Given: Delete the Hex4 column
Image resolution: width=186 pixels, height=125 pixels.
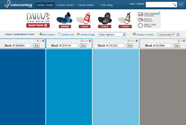Looking at the screenshot, I should (x=184, y=41).
